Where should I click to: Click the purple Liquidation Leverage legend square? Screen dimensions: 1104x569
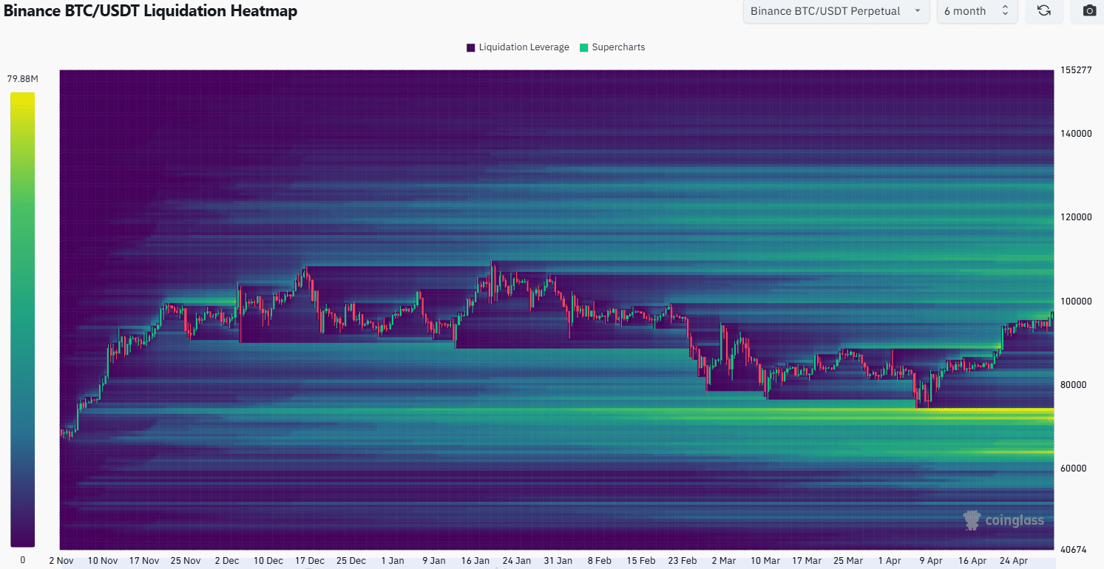pos(470,47)
